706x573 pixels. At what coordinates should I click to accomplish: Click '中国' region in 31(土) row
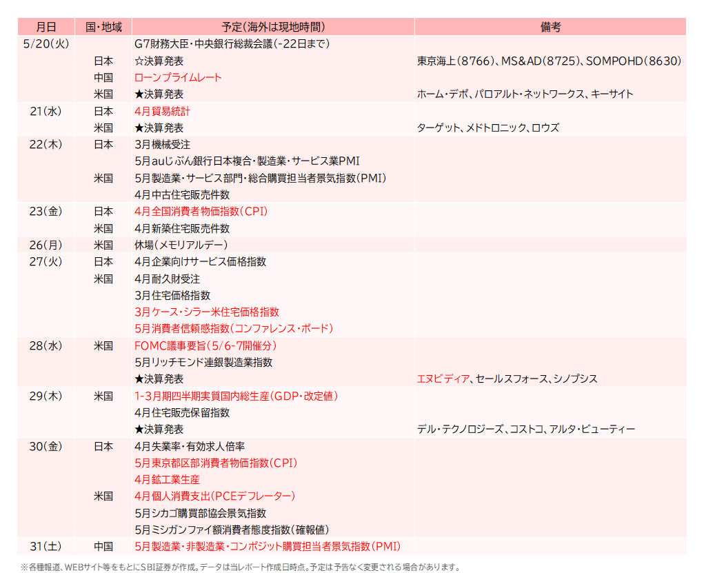coord(103,546)
